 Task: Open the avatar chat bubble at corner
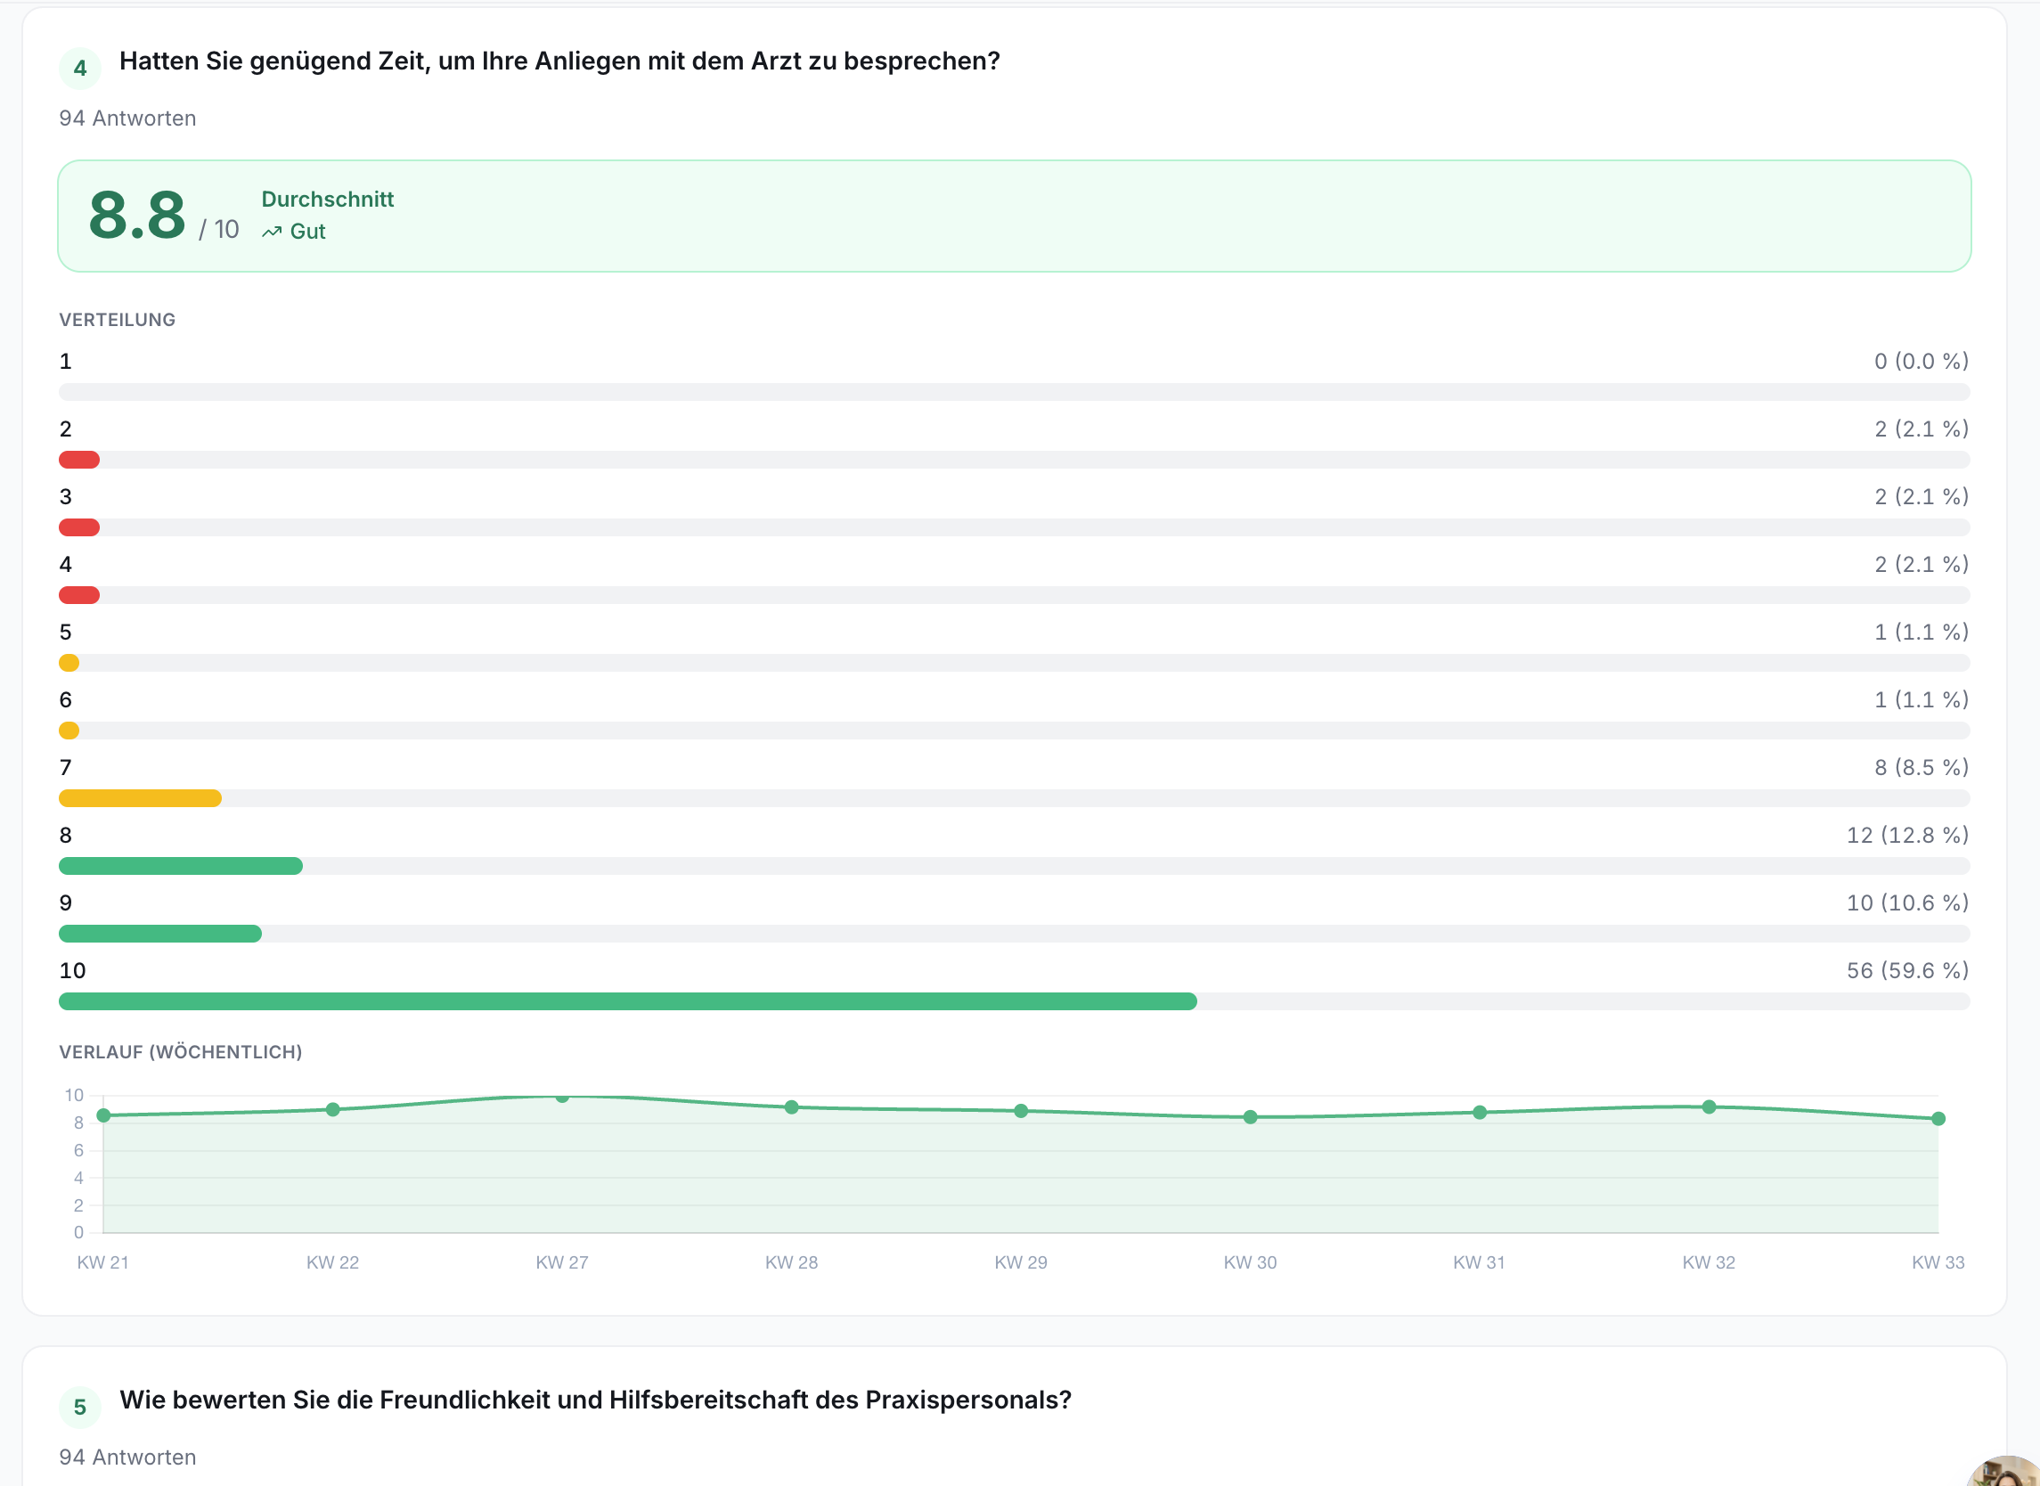pos(2005,1473)
